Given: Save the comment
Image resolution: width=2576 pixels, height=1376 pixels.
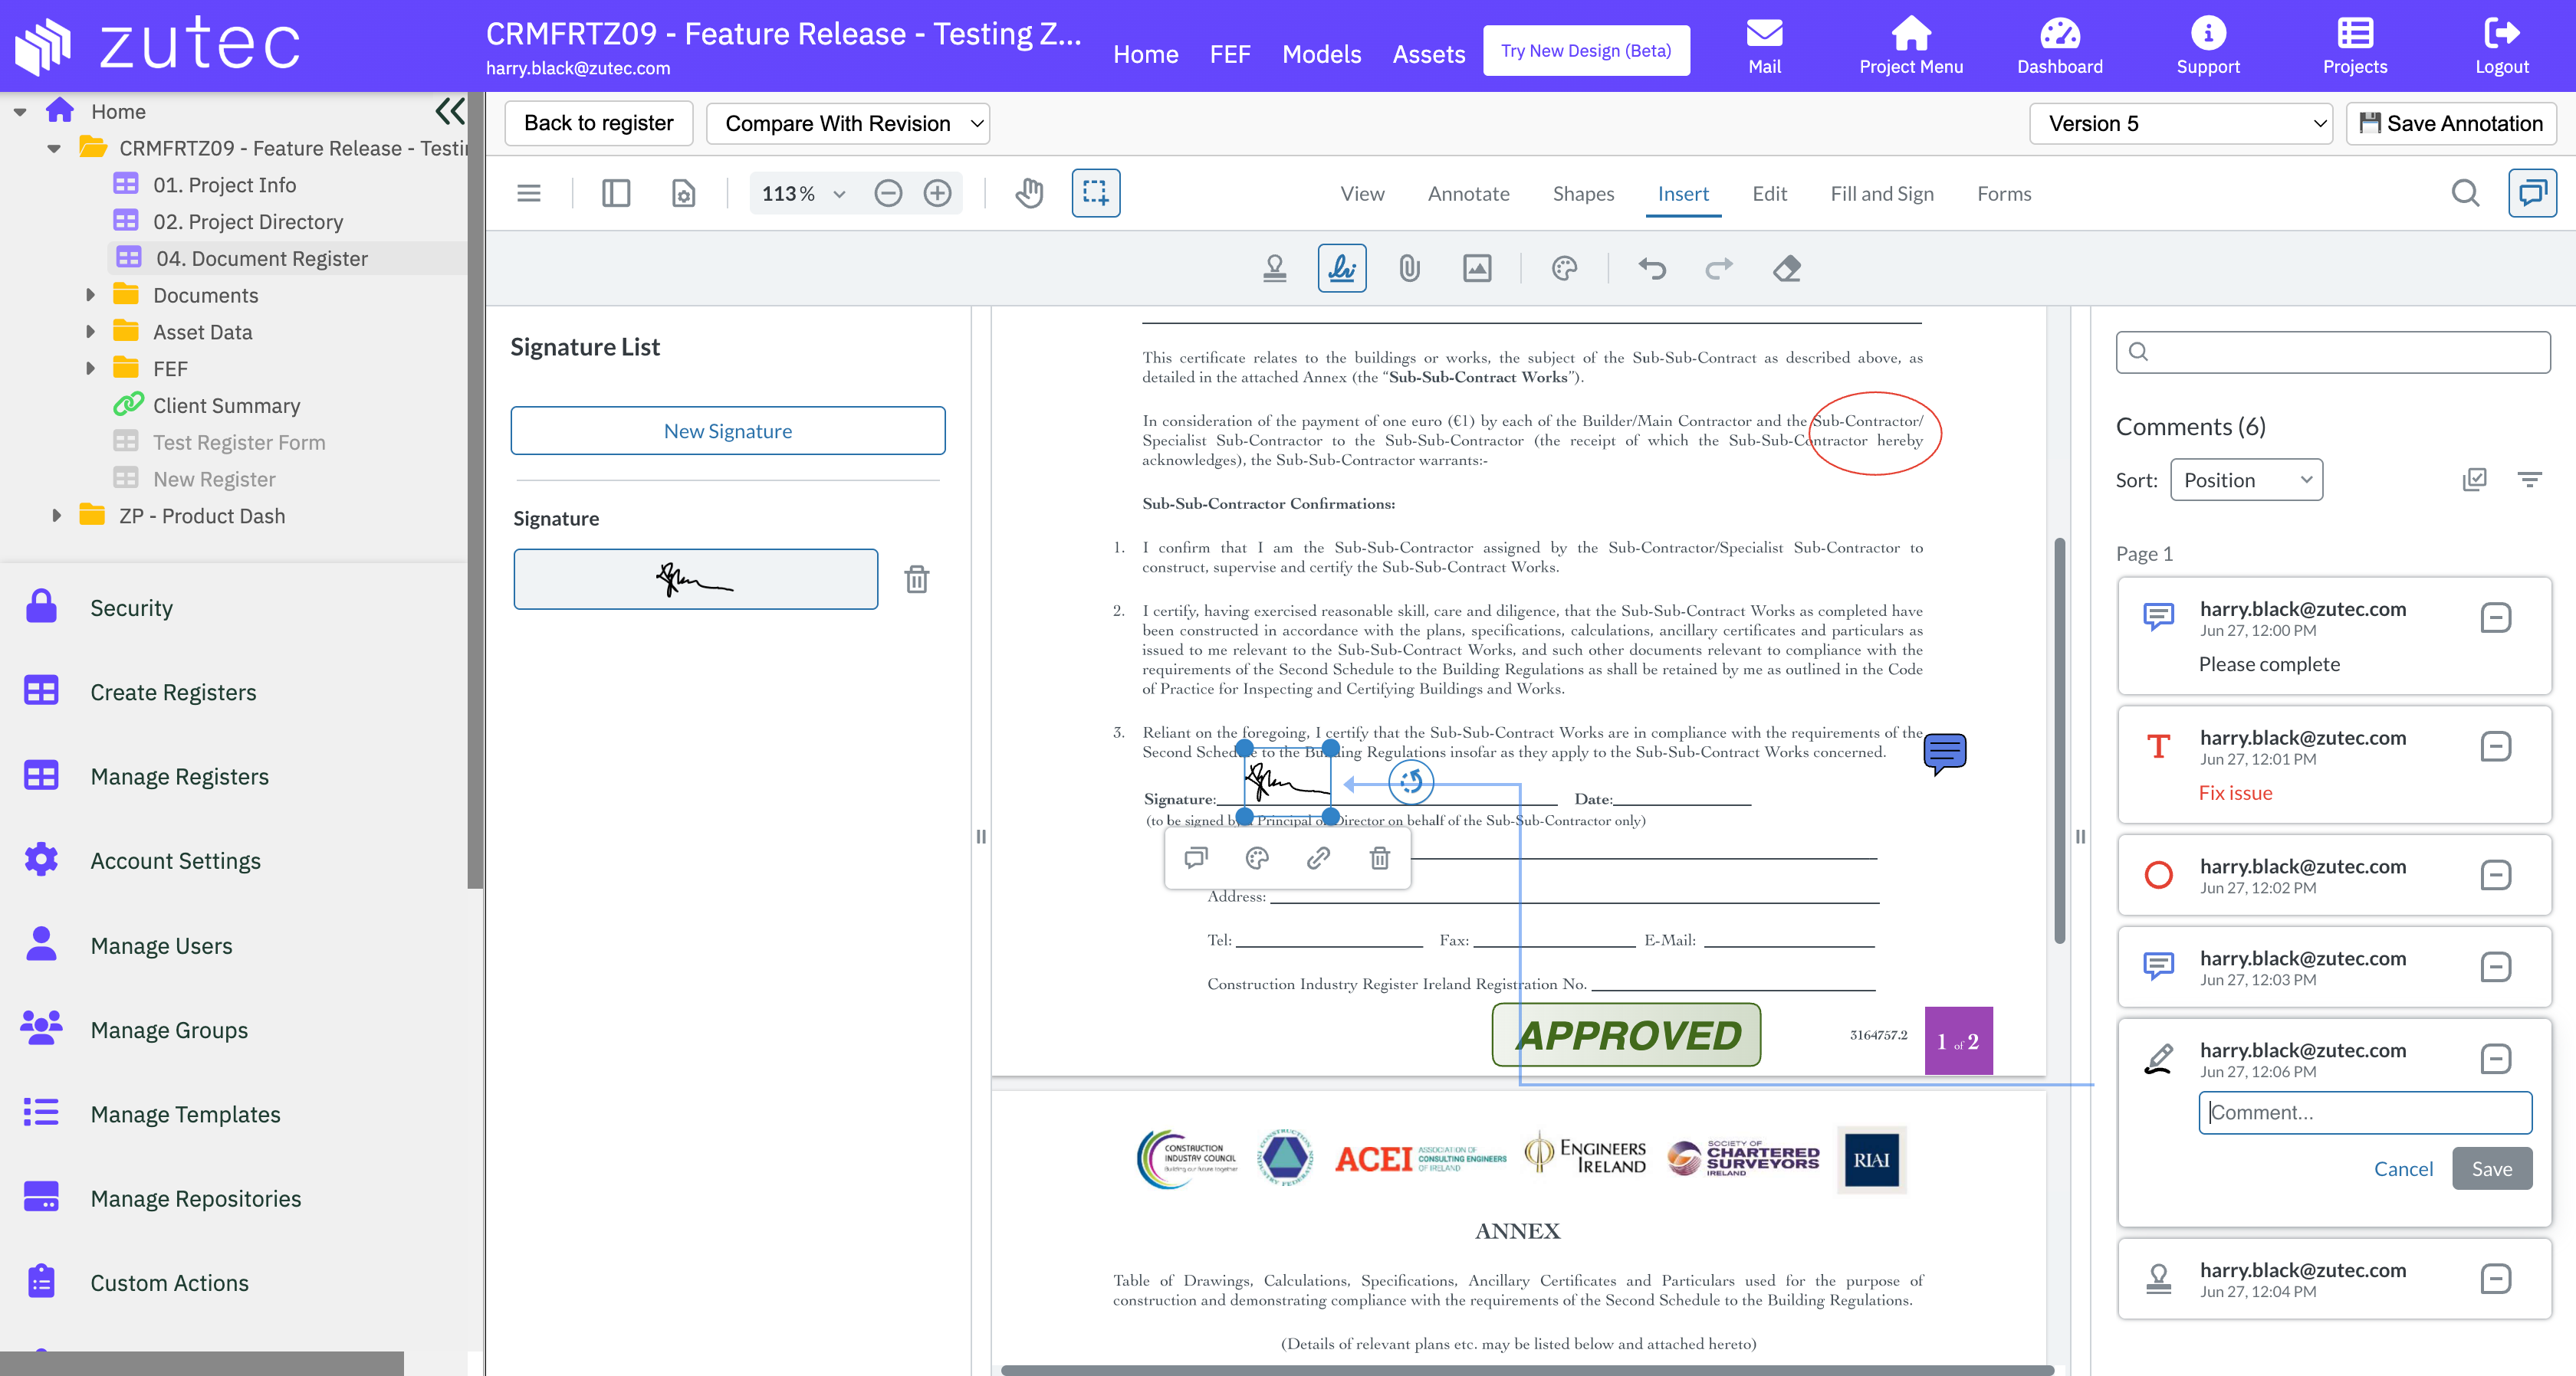Looking at the screenshot, I should point(2491,1168).
